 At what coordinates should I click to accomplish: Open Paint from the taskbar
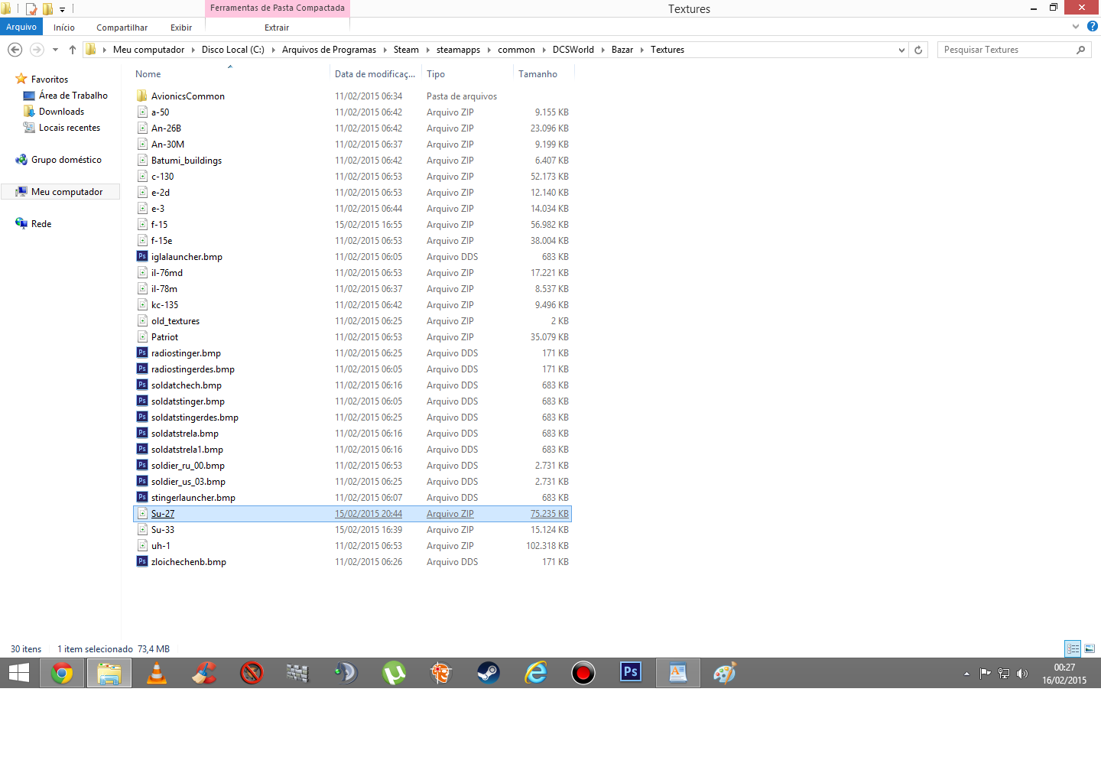724,674
